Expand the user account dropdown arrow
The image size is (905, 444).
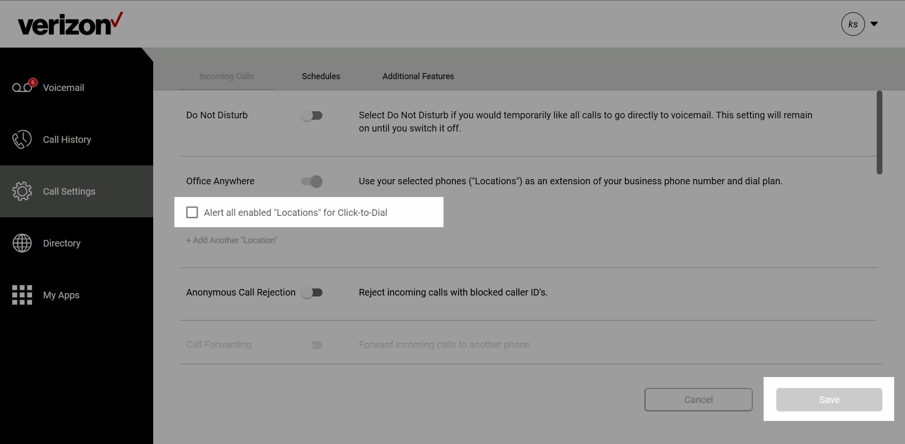tap(874, 24)
